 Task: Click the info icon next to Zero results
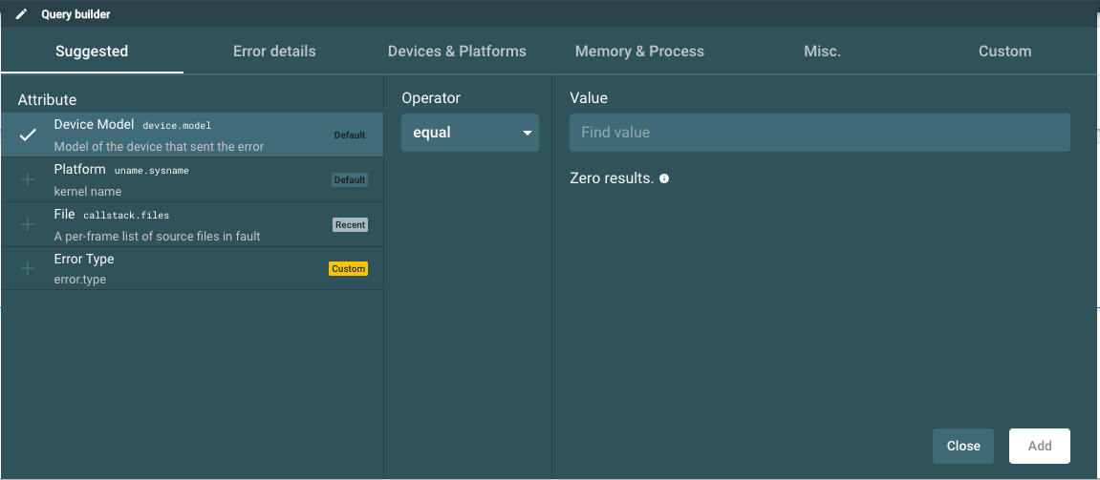pos(664,178)
